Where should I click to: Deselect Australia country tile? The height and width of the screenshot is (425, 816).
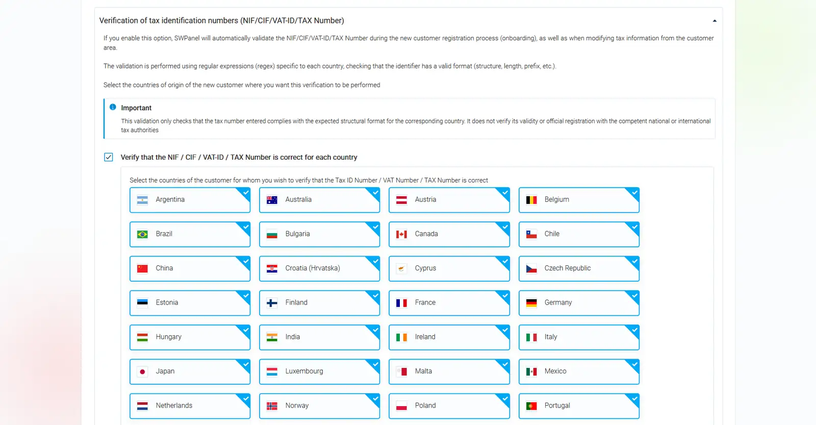[319, 200]
